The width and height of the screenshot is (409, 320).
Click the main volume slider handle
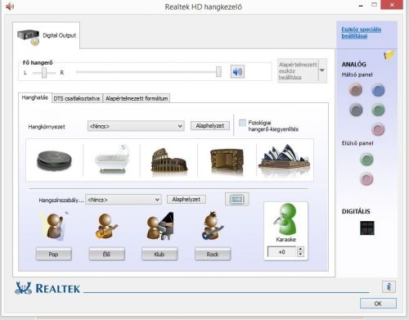pyautogui.click(x=218, y=72)
